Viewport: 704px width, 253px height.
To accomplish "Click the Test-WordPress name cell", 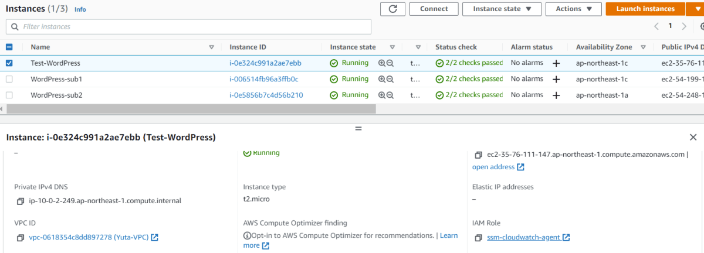I will click(x=56, y=63).
